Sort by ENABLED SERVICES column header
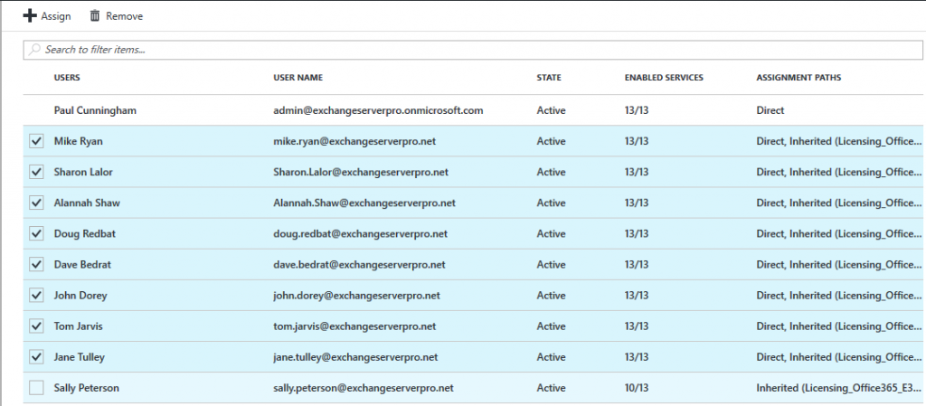This screenshot has height=406, width=926. (x=664, y=77)
